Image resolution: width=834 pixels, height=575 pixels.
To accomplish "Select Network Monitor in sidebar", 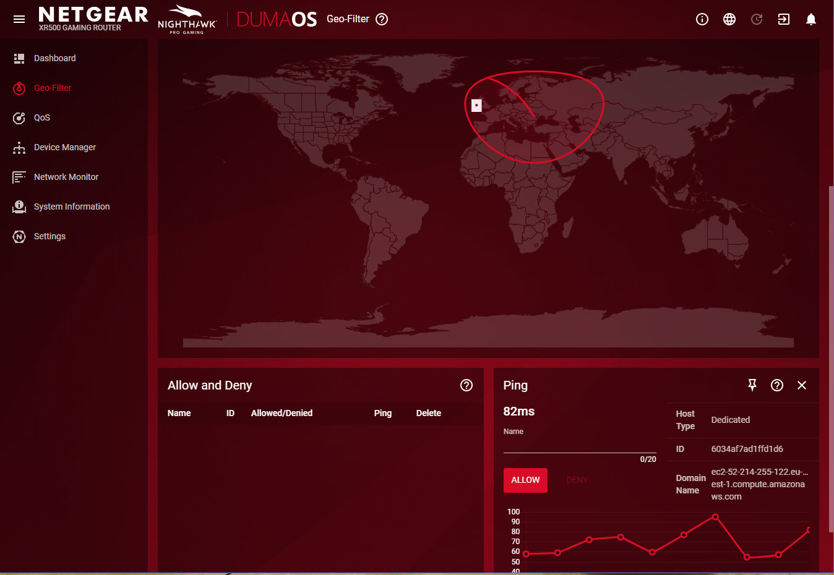I will 66,177.
